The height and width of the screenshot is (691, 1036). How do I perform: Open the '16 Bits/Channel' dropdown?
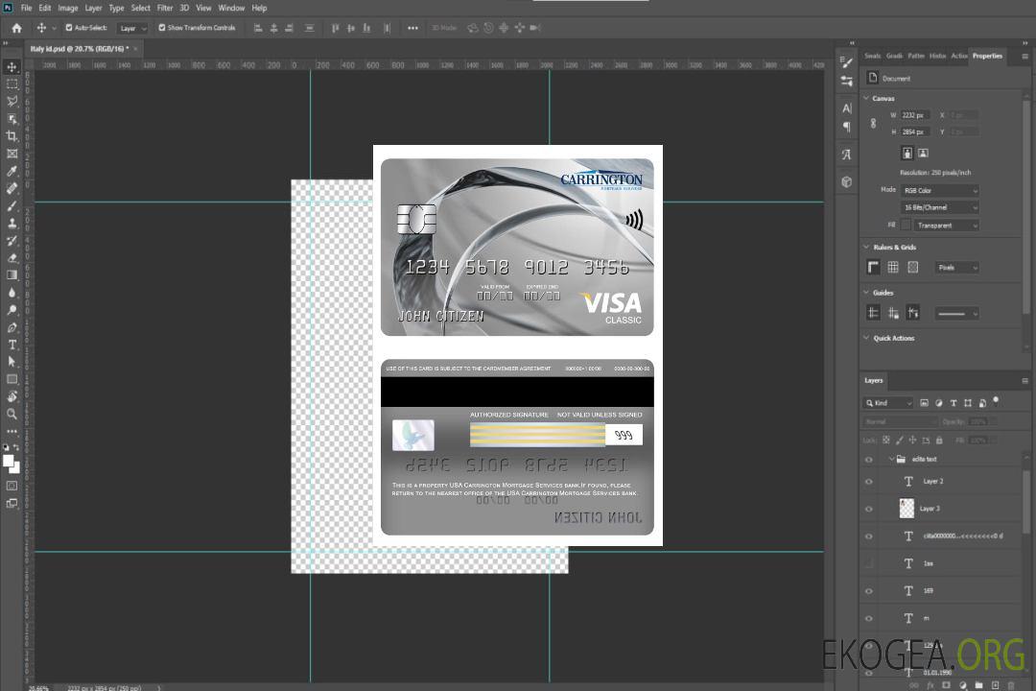pyautogui.click(x=939, y=207)
